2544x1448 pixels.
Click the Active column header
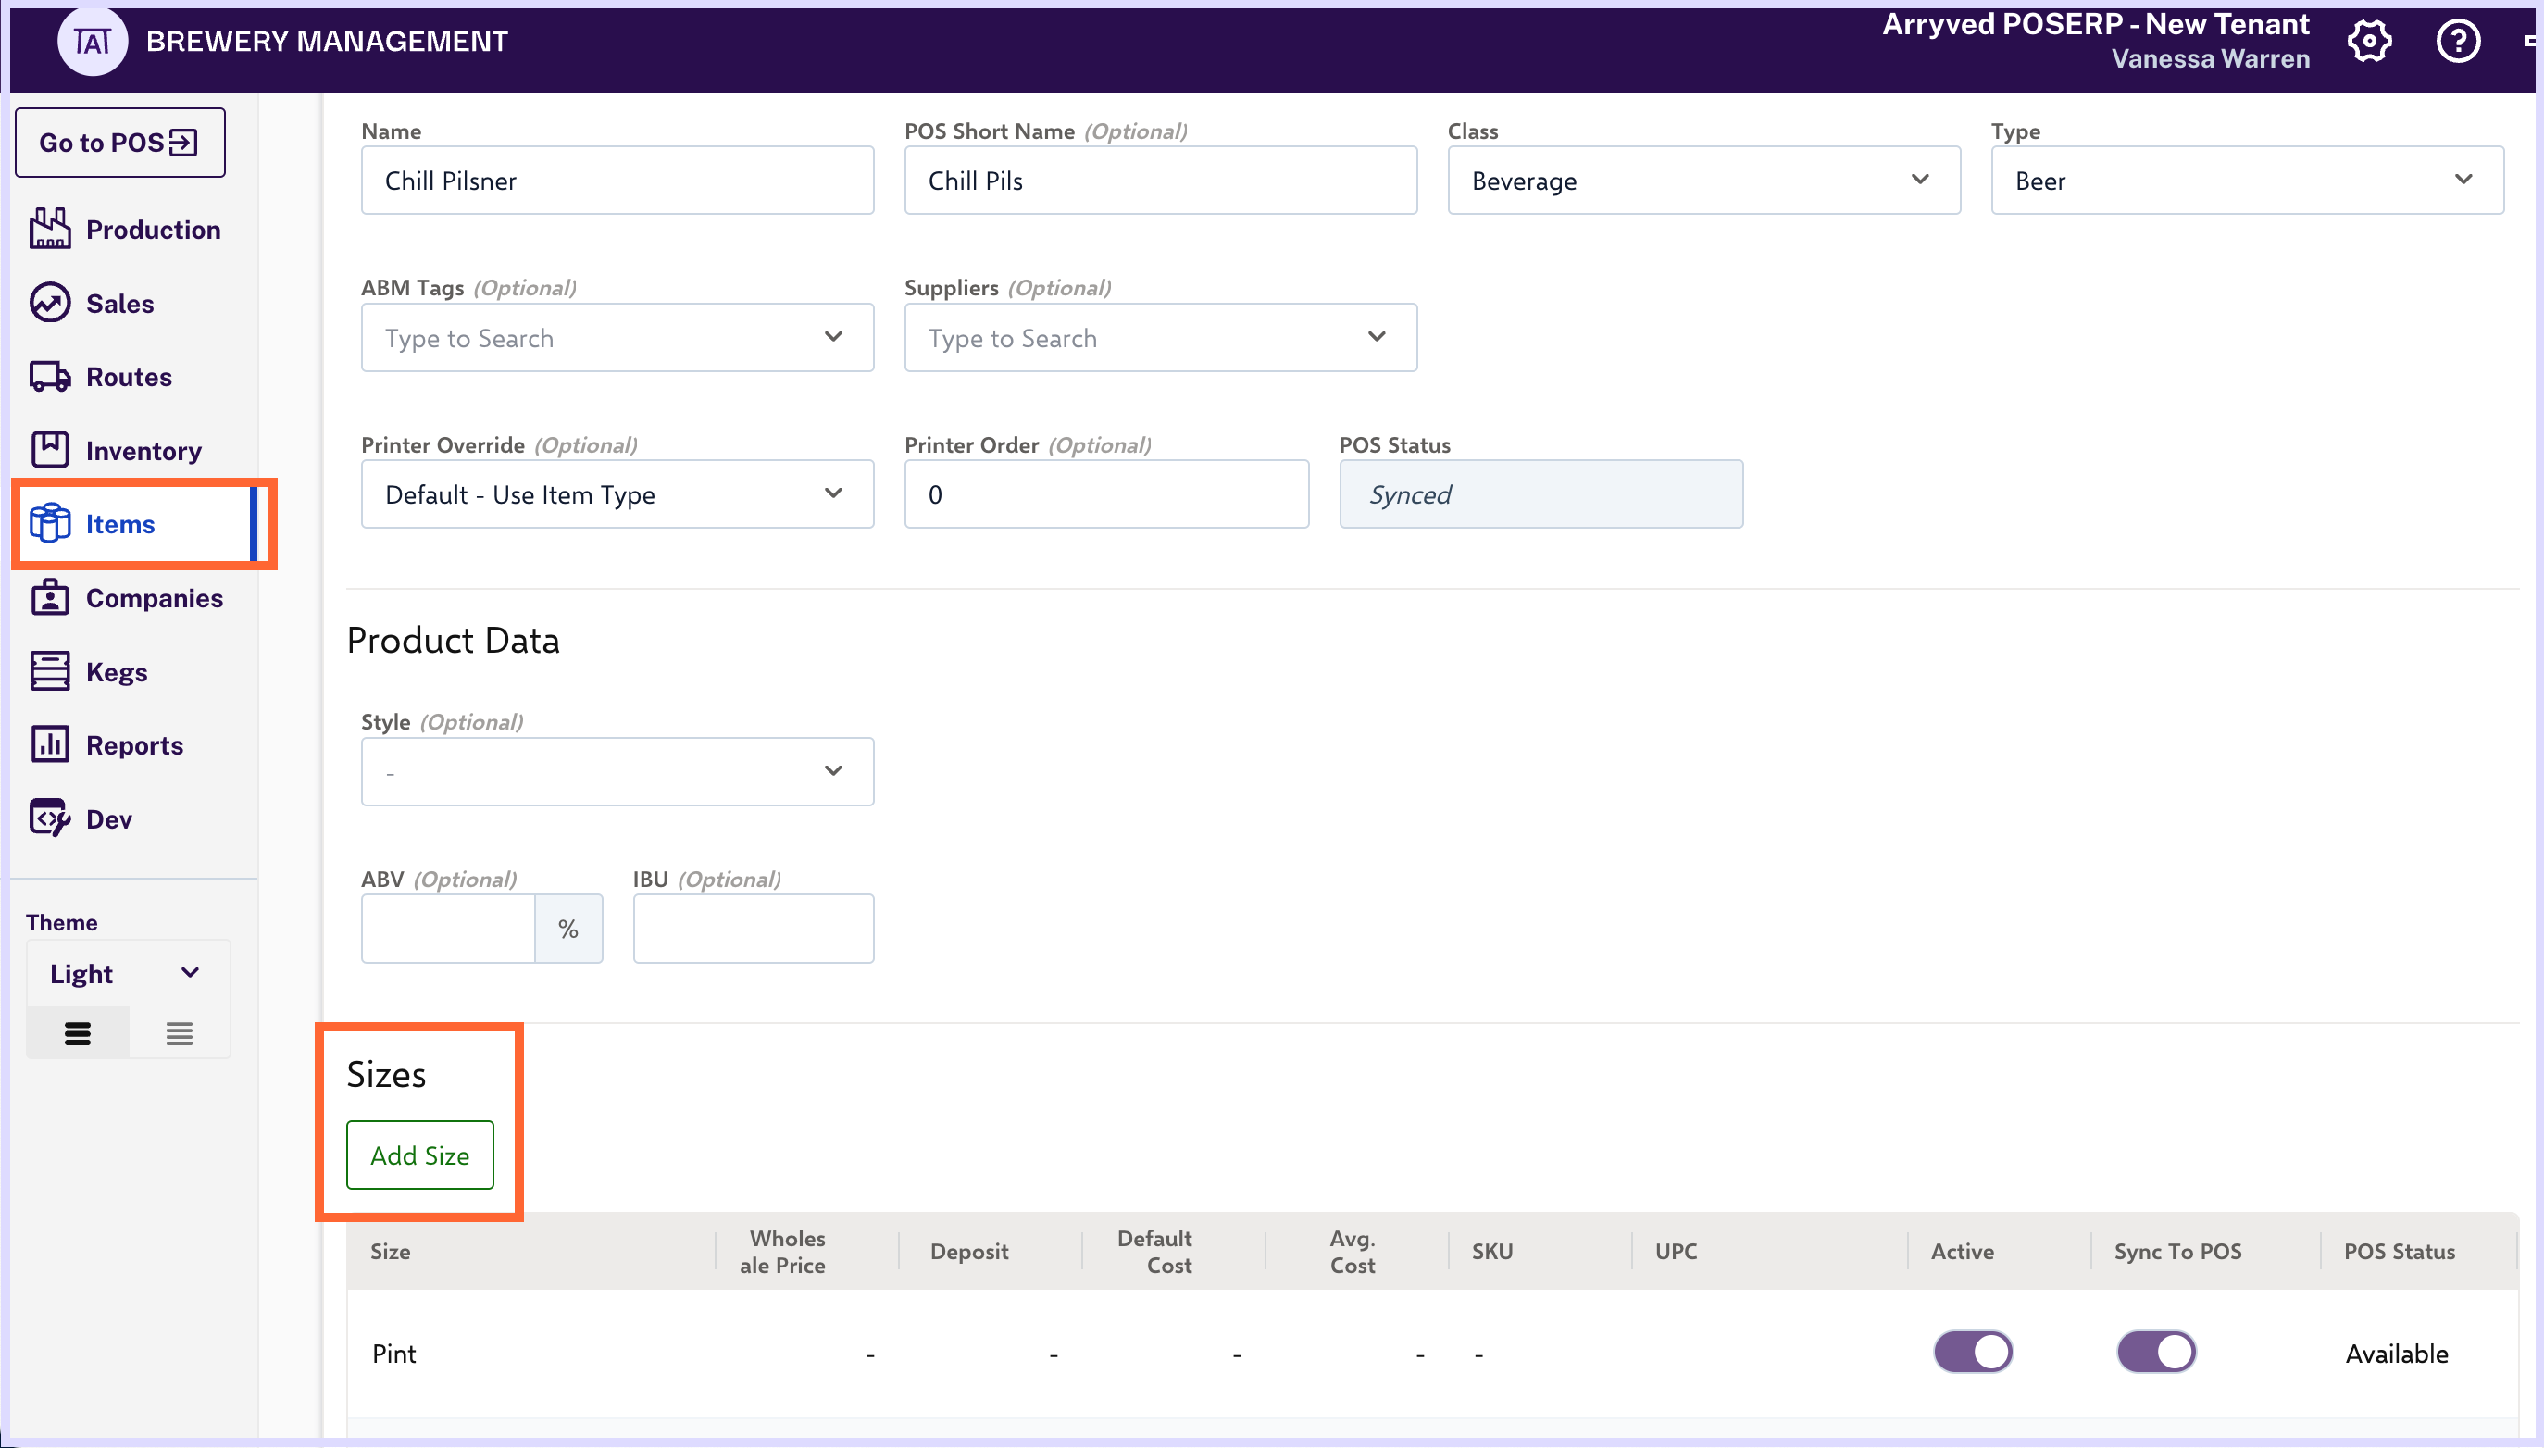[1963, 1251]
